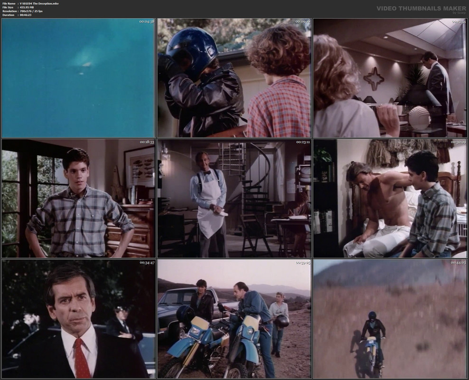Click the resolution value '700x576 / 25 fps'
Viewport: 469px width, 380px height.
coord(31,11)
